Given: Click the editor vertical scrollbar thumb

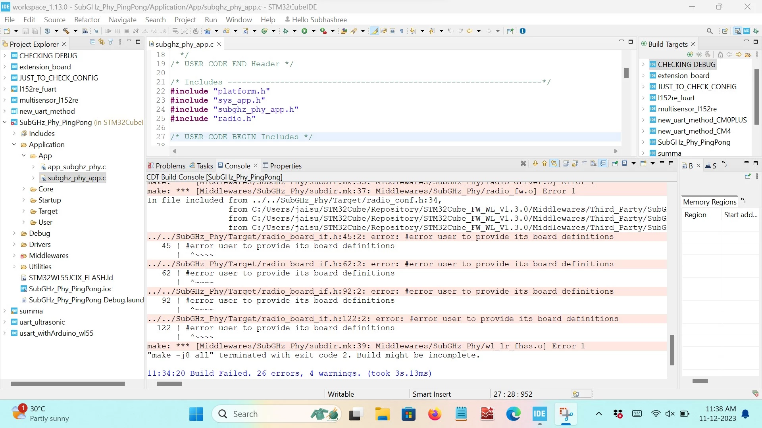Looking at the screenshot, I should point(626,73).
